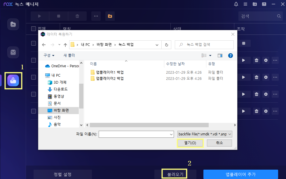
Task: Sort by the 수정한 날짜 column header
Action: click(175, 64)
